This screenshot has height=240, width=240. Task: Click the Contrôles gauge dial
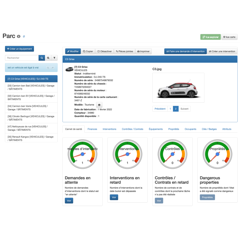point(173,154)
